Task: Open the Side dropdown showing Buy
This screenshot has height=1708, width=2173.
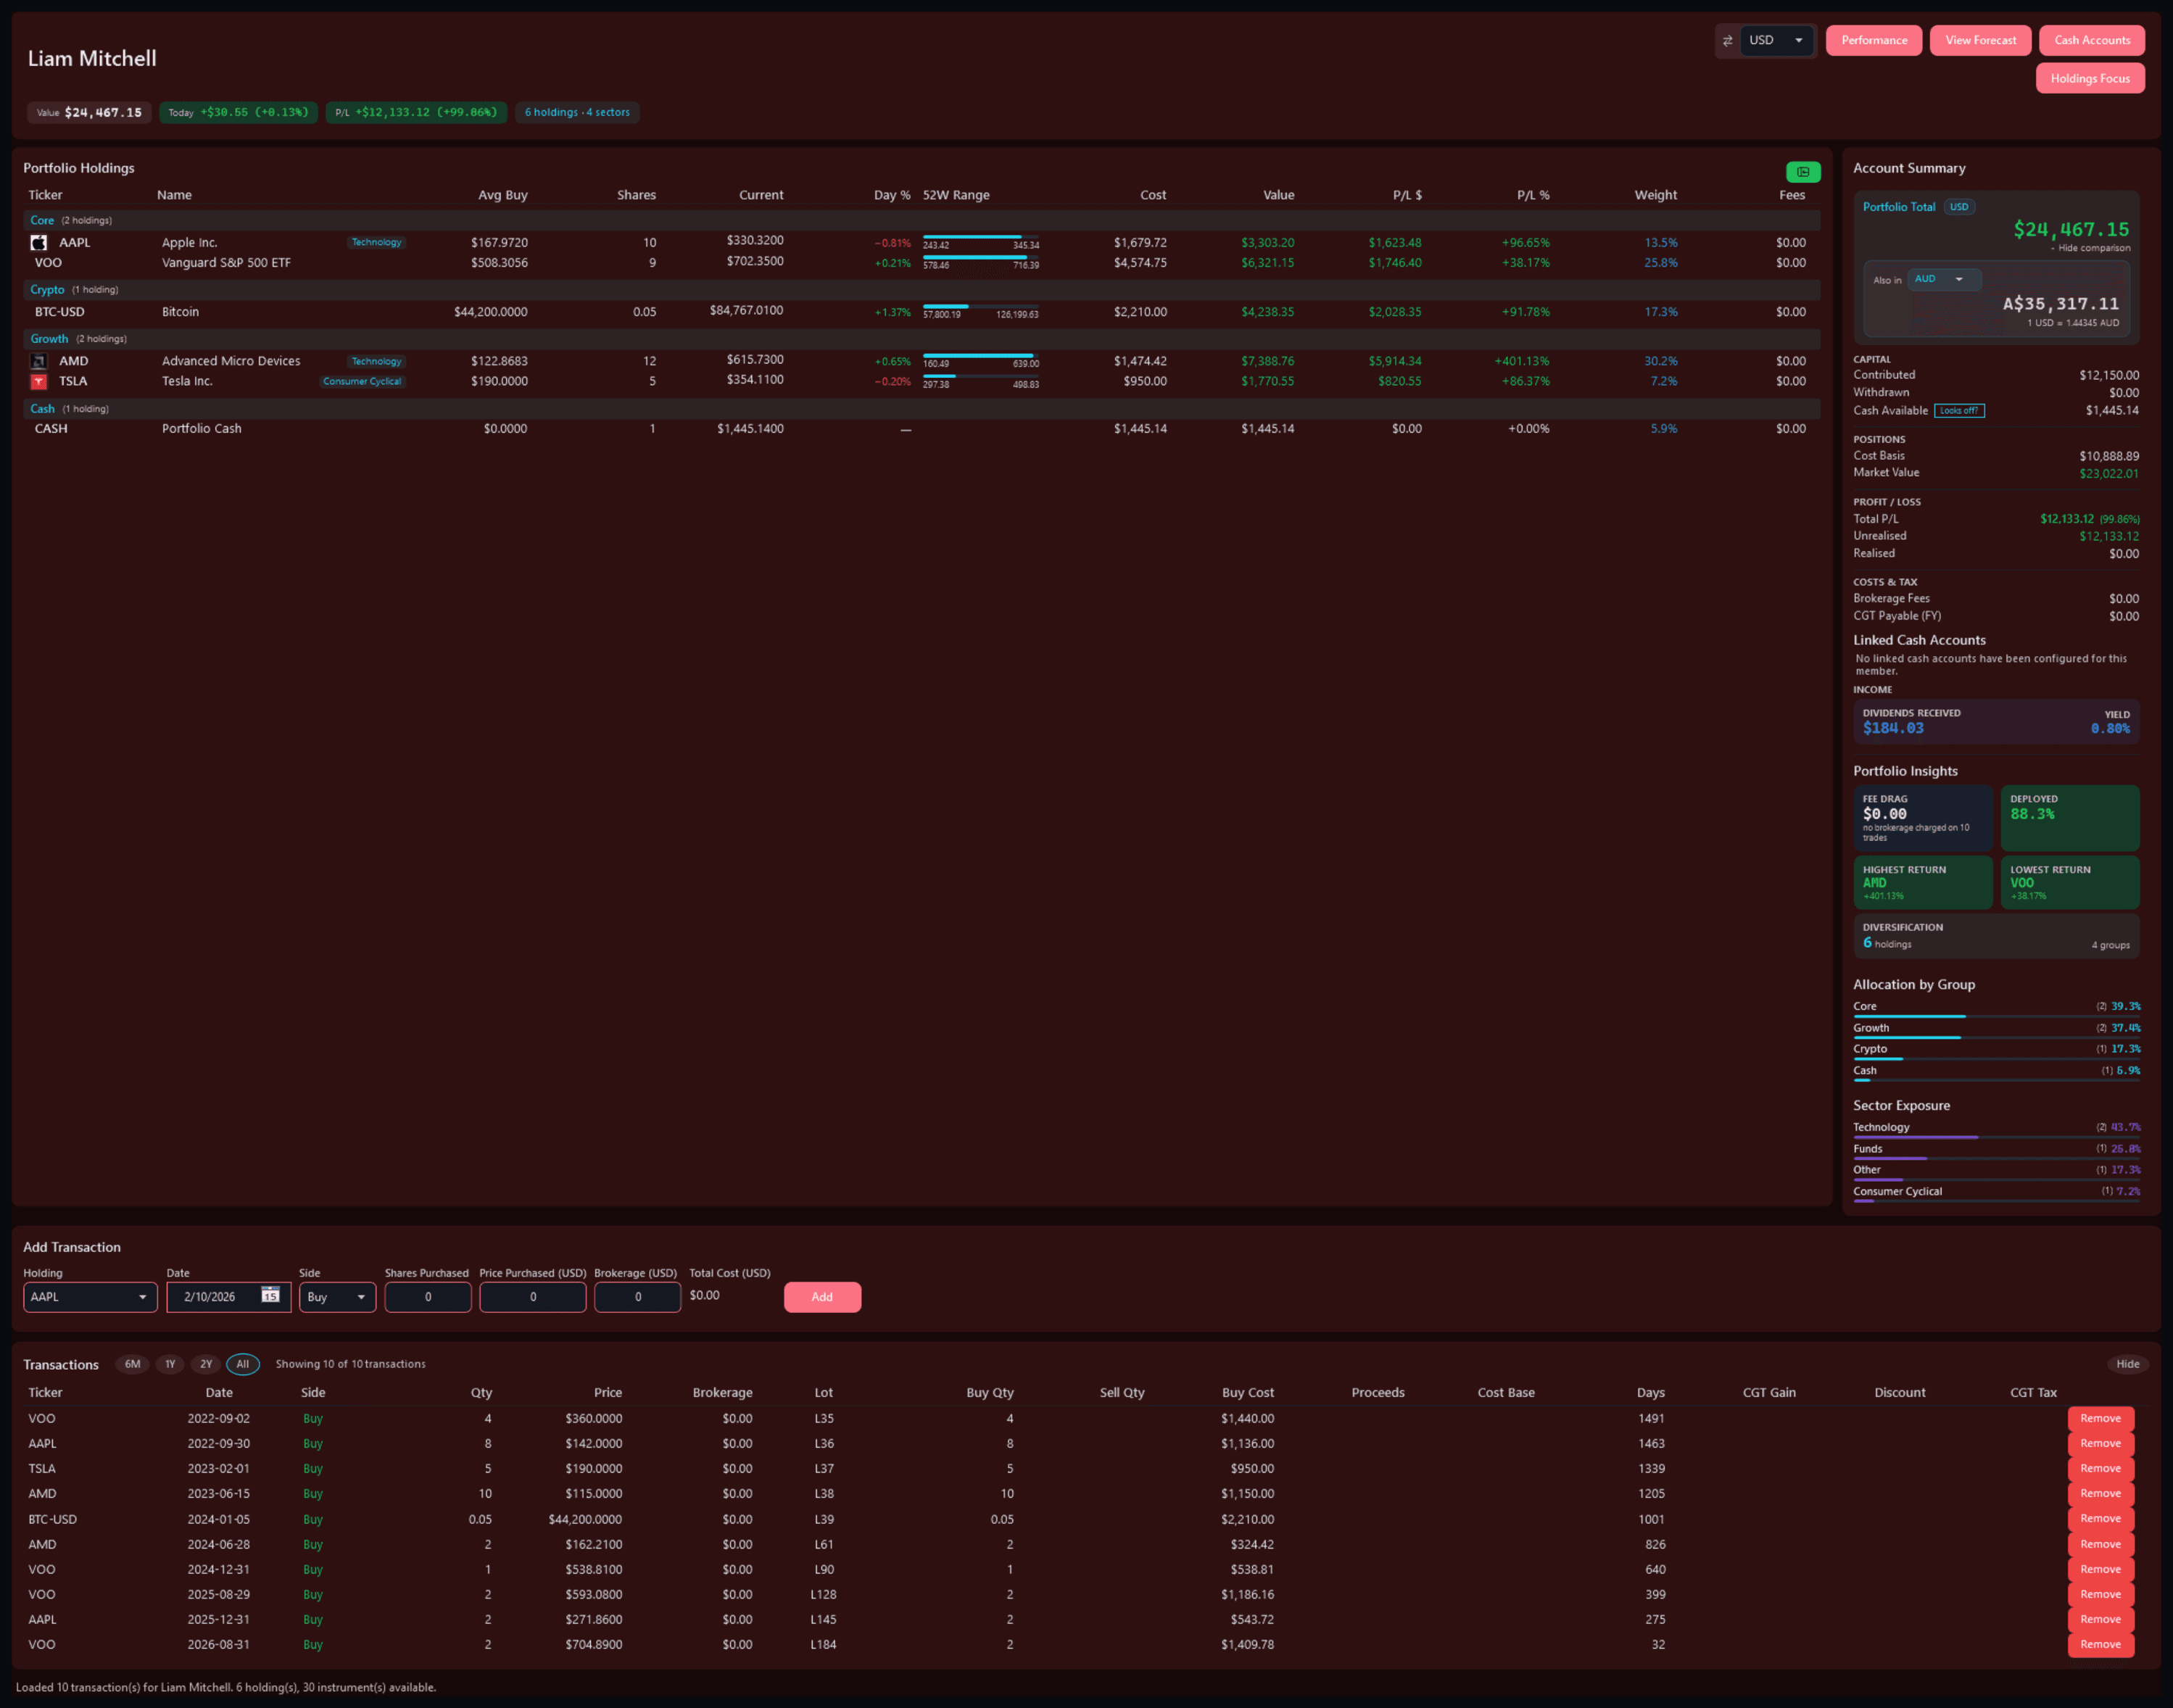Action: (337, 1297)
